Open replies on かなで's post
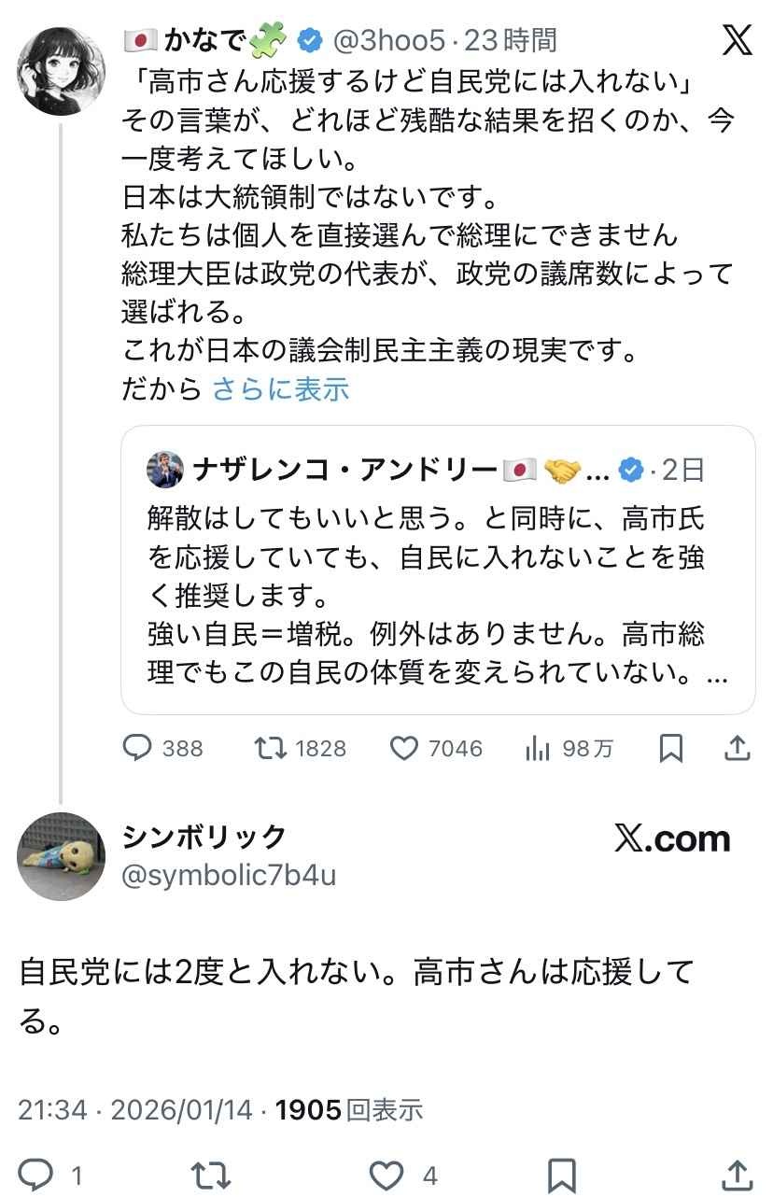Viewport: 773px width, 1197px height. 139,748
